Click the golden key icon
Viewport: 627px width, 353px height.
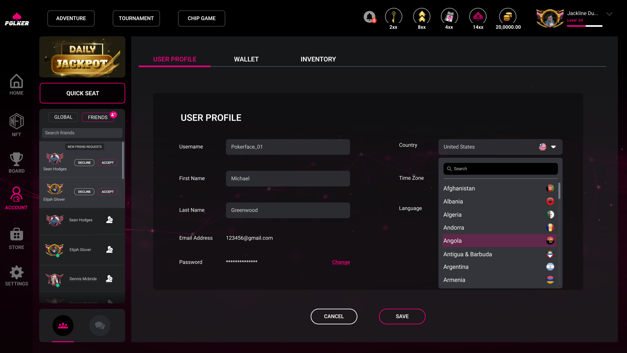(393, 16)
